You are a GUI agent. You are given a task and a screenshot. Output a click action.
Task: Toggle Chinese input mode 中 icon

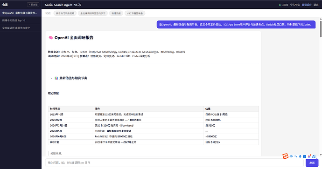pos(291,156)
